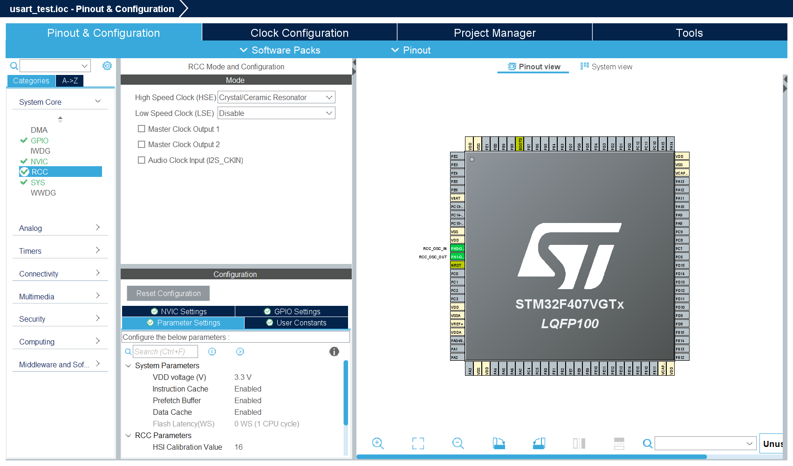Click the VREF+ pin on the chip

(x=457, y=324)
